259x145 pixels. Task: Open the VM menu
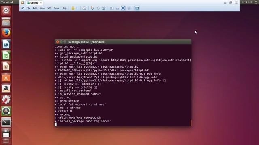(49, 8)
